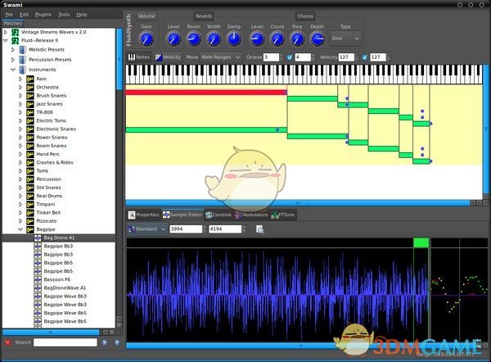Viewport: 491px width, 362px height.
Task: Open the Chorus Type Sine dropdown
Action: click(345, 38)
